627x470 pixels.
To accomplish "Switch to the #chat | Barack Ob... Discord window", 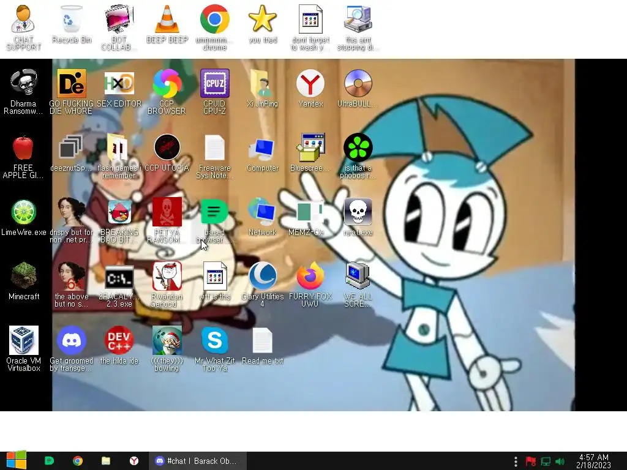I will coord(198,461).
